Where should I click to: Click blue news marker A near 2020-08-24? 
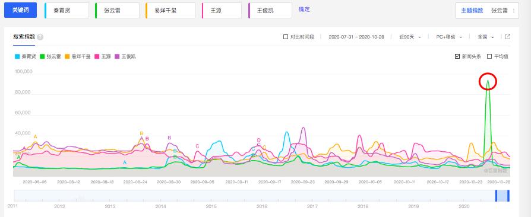125,162
